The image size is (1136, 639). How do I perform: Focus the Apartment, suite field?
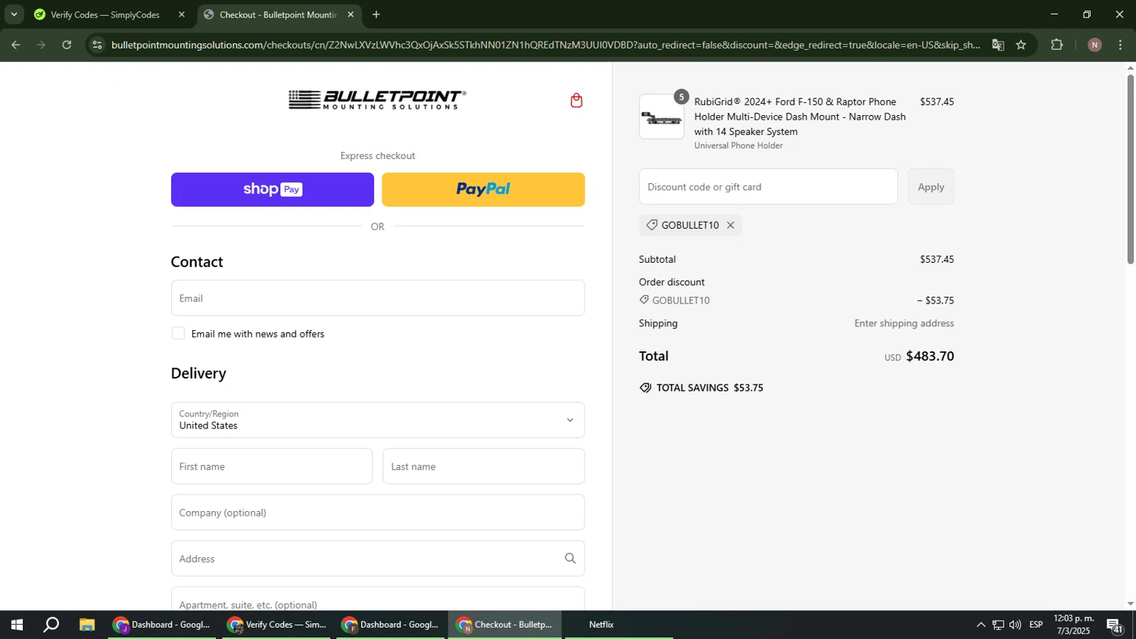[x=378, y=600]
